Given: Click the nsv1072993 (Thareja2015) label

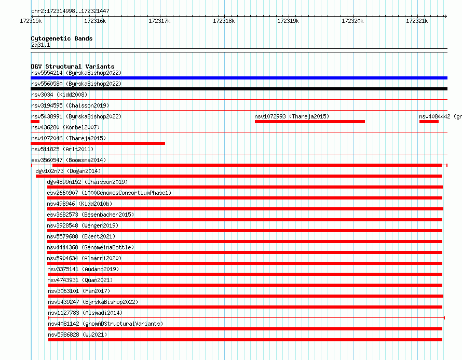Looking at the screenshot, I should 292,116.
